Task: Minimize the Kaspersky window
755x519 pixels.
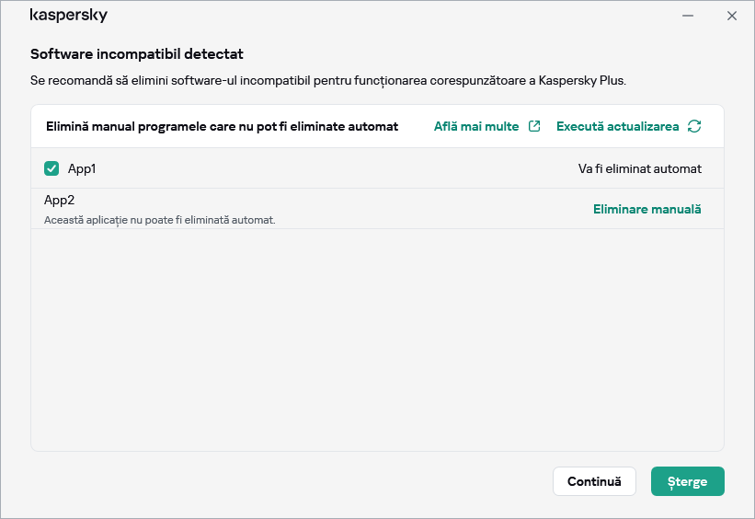Action: point(687,16)
